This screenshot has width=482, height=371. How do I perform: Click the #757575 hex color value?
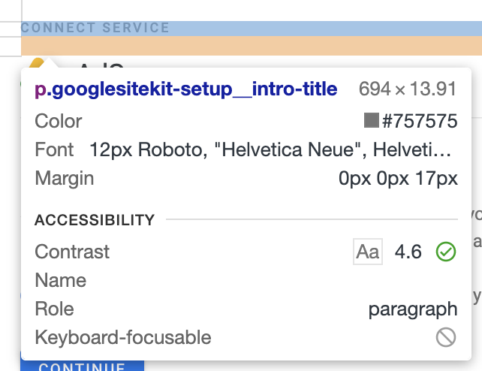pyautogui.click(x=419, y=120)
